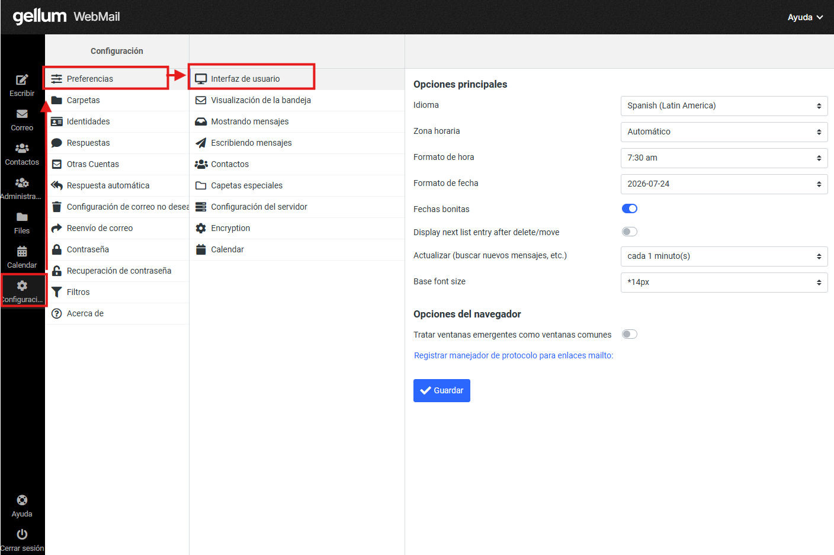
Task: Click the gellum WebMail logo
Action: [66, 17]
